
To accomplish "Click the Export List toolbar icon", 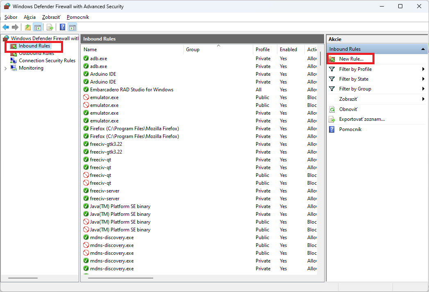I will [50, 27].
